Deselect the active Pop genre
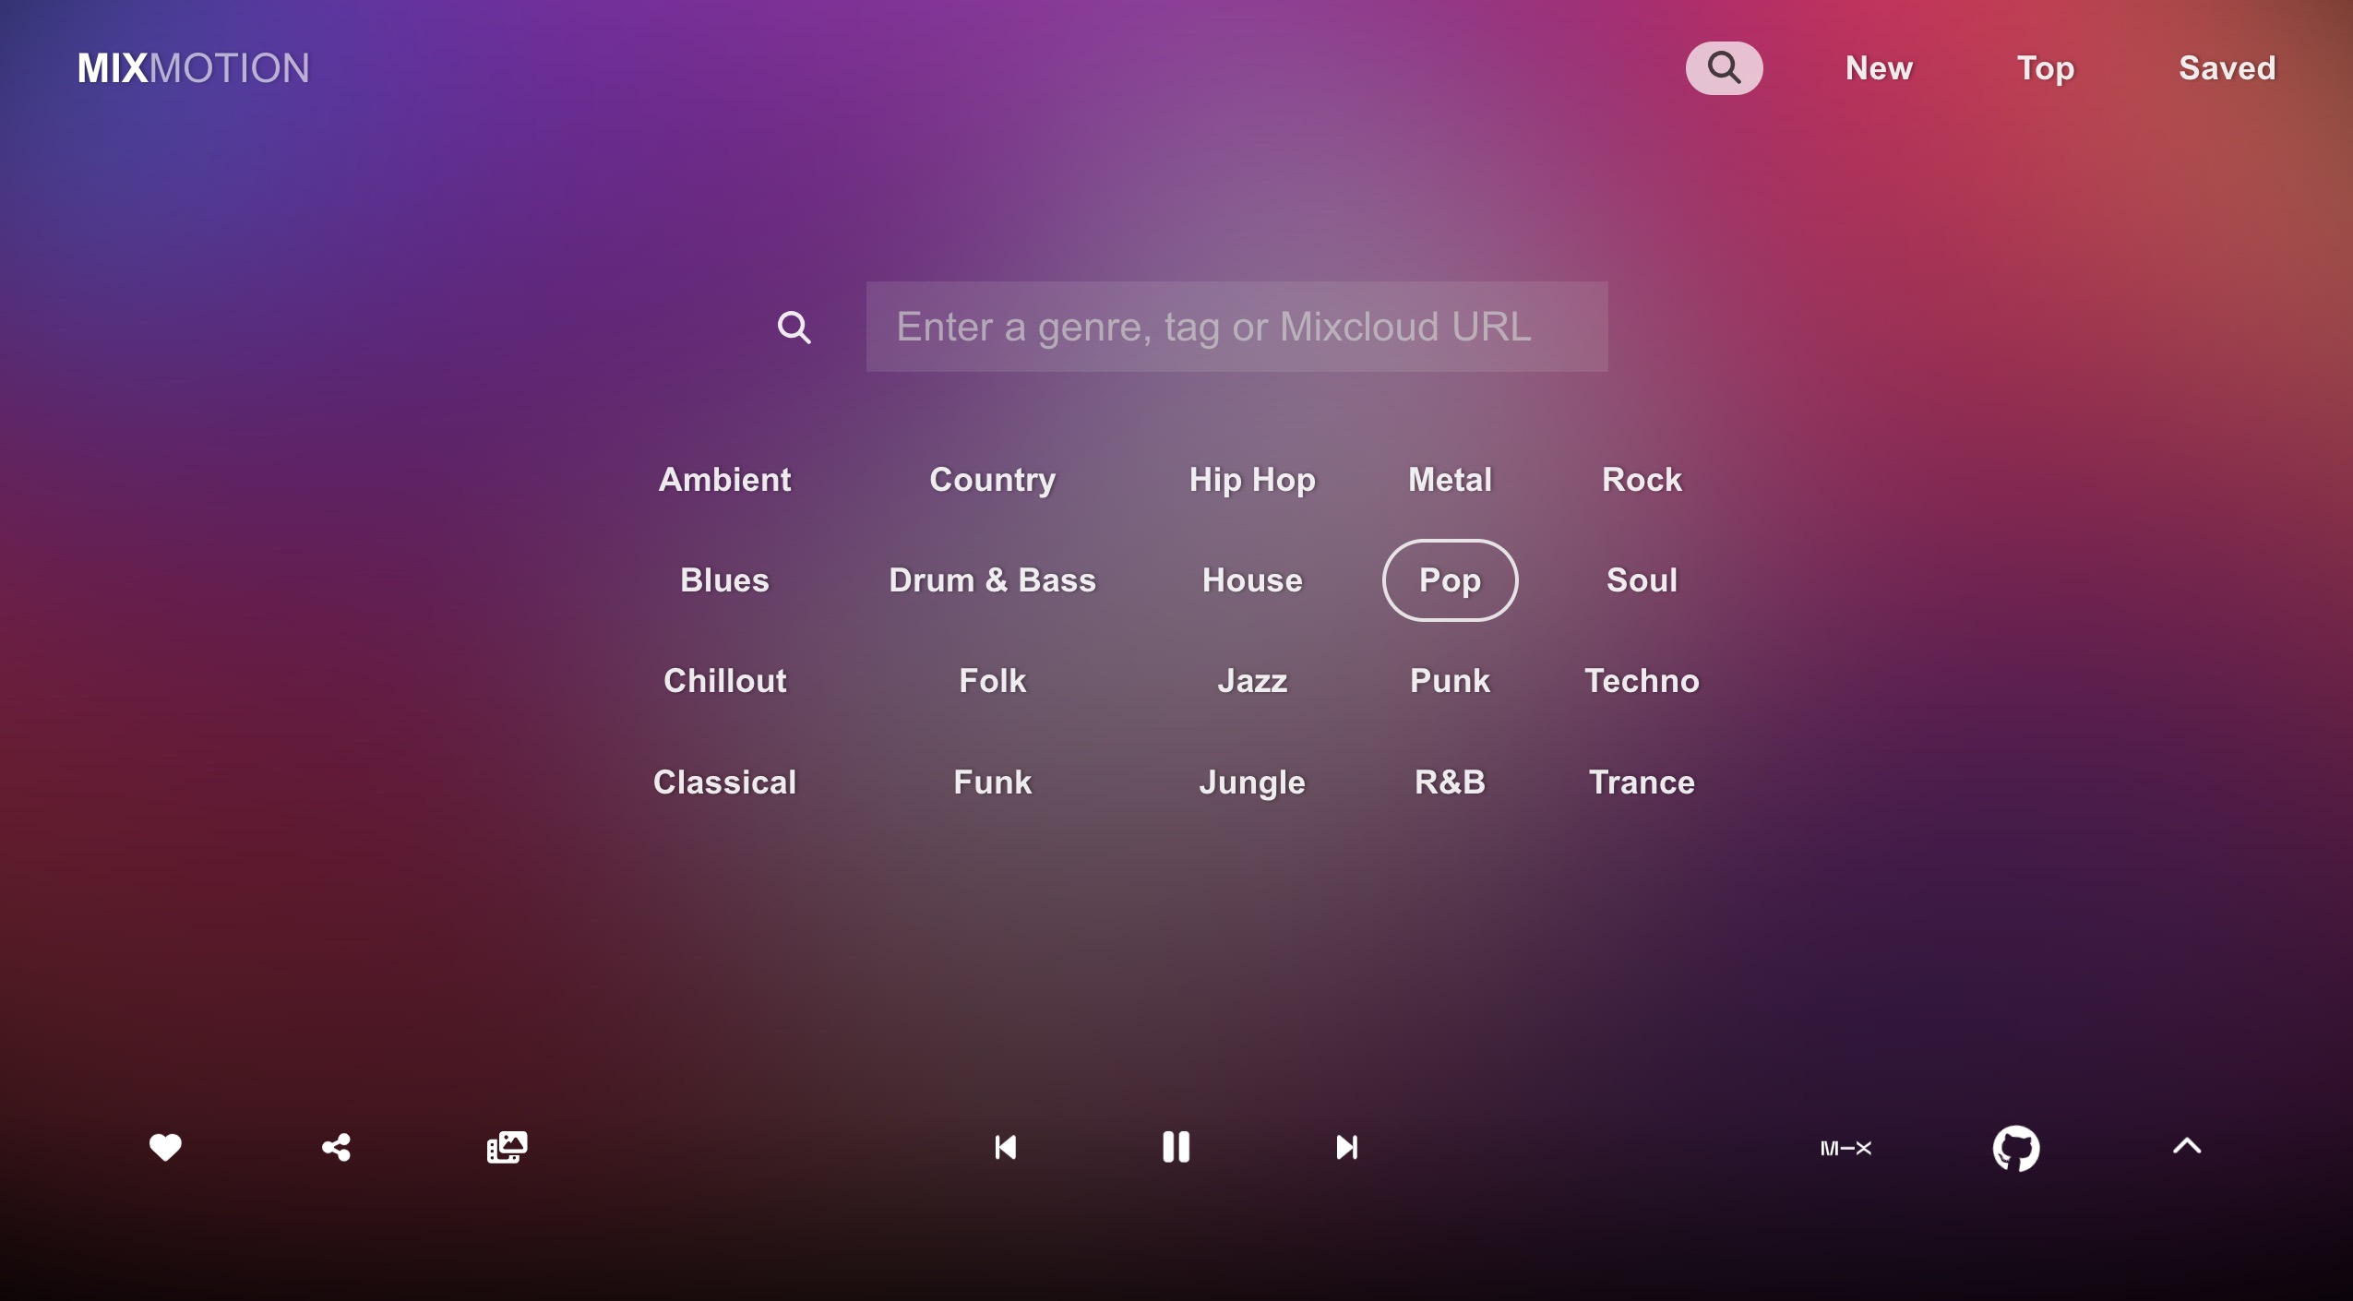 [x=1450, y=580]
